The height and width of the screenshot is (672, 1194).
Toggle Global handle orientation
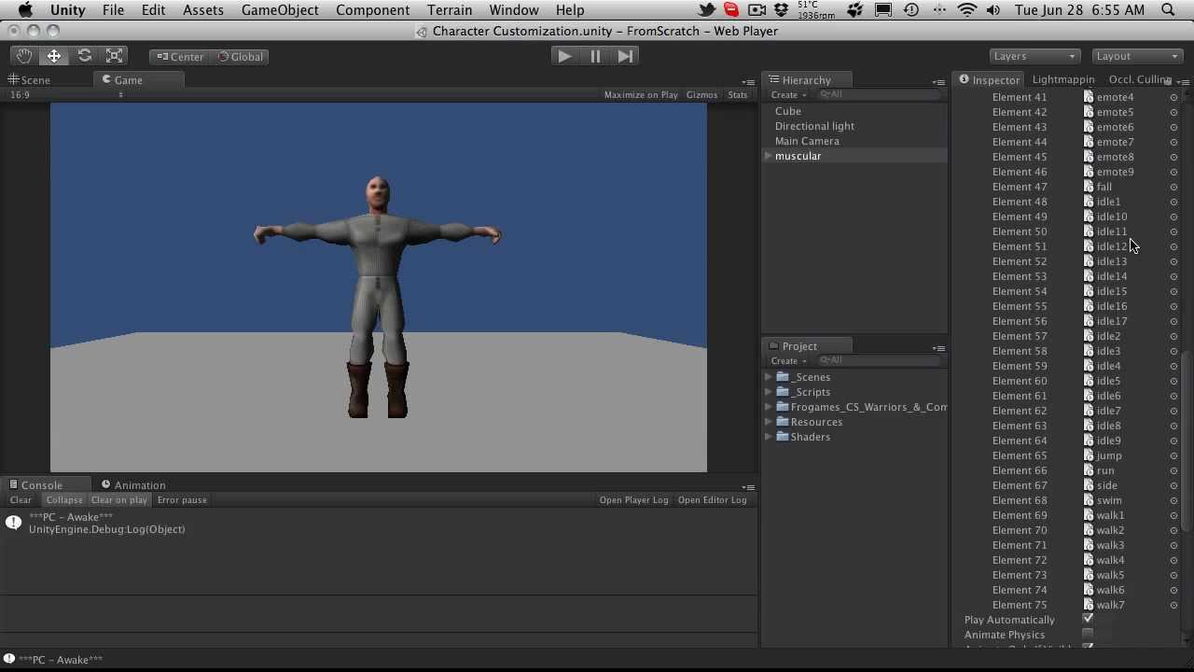241,56
